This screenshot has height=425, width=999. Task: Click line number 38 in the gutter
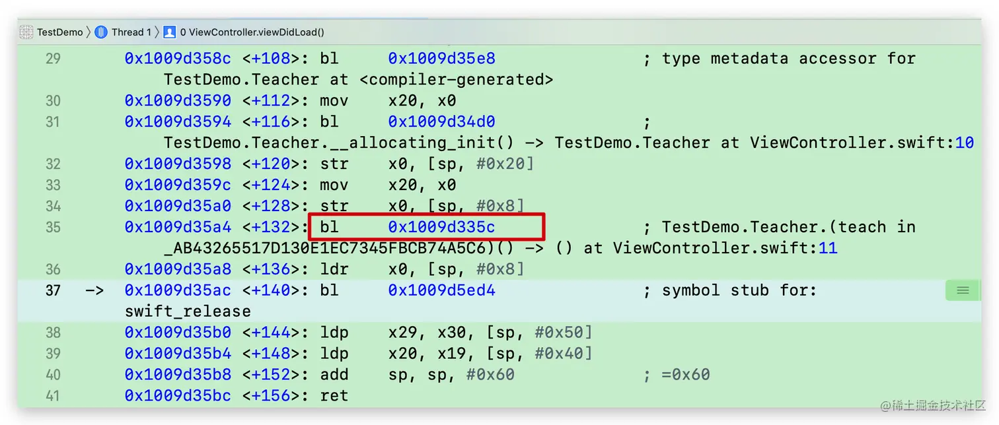tap(53, 332)
